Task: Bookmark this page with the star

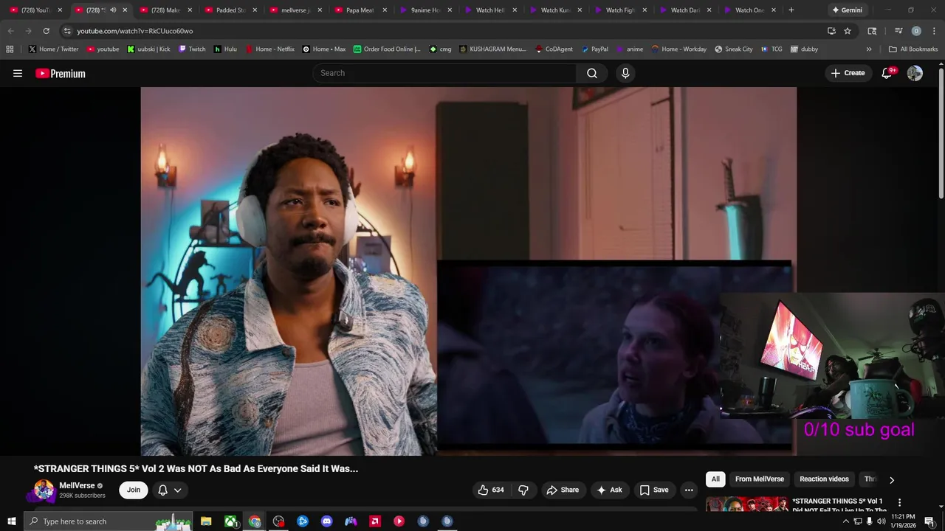Action: click(x=848, y=31)
